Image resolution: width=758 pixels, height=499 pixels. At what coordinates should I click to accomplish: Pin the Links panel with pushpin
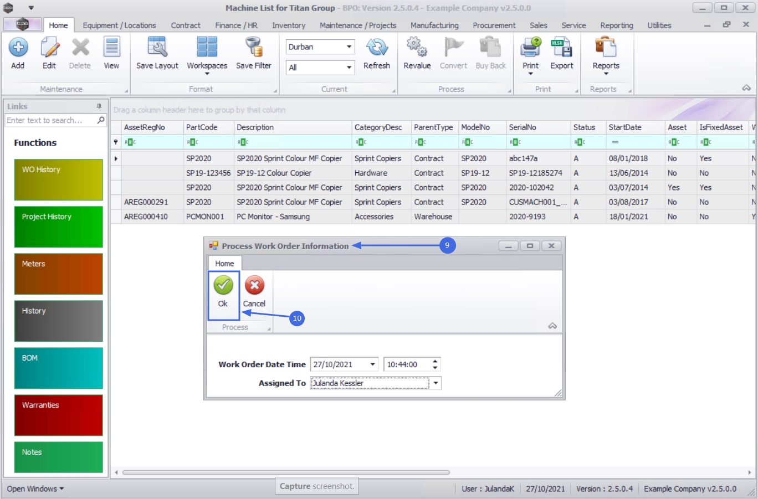point(99,106)
